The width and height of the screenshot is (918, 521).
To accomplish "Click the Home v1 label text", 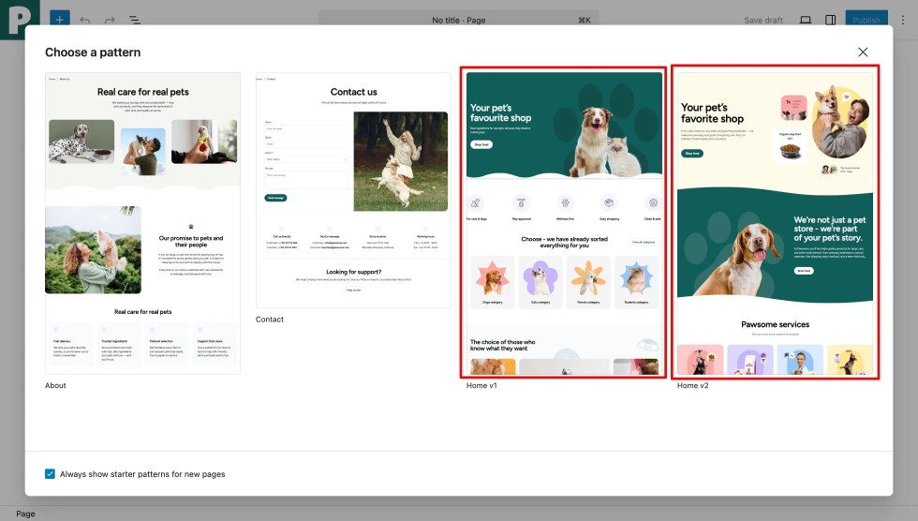I will (481, 385).
